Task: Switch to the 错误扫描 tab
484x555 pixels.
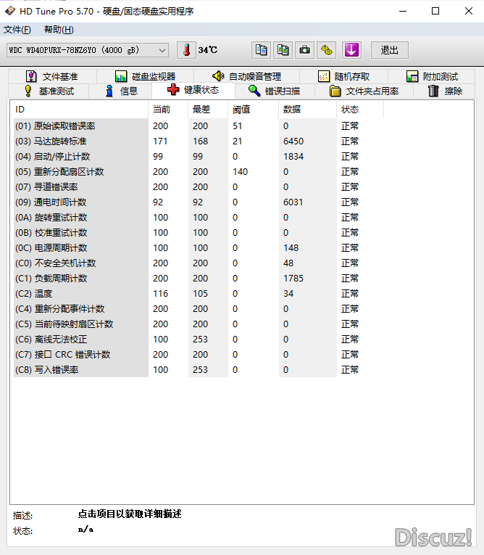Action: click(x=275, y=91)
